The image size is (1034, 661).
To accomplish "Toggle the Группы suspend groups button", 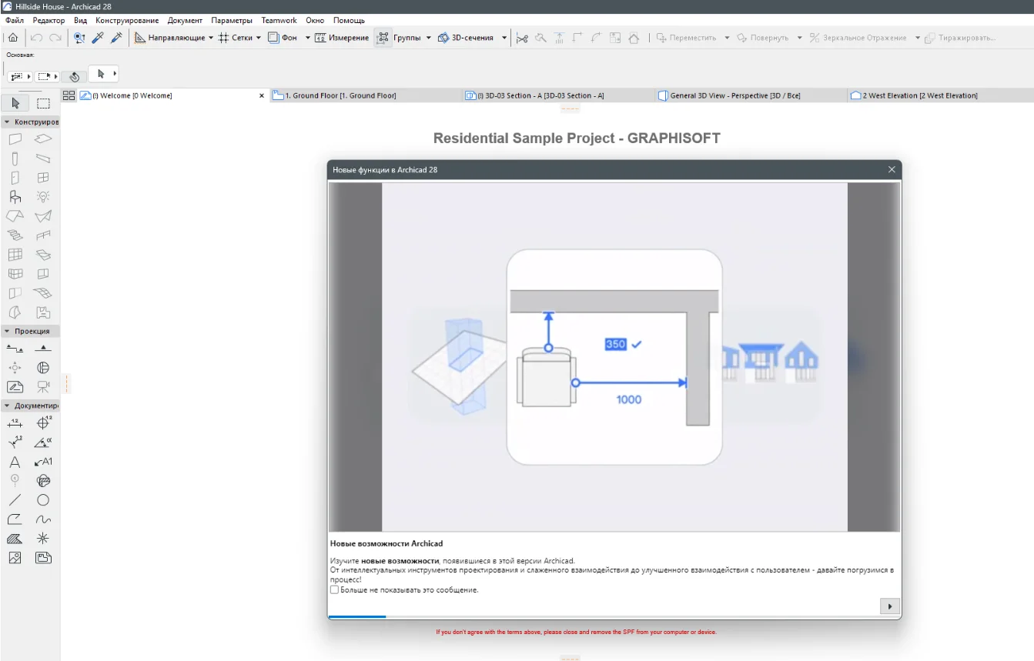I will 383,37.
